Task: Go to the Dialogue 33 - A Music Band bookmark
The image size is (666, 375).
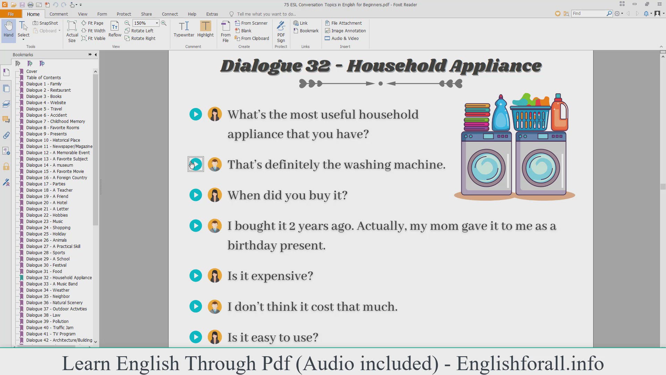Action: pos(52,284)
